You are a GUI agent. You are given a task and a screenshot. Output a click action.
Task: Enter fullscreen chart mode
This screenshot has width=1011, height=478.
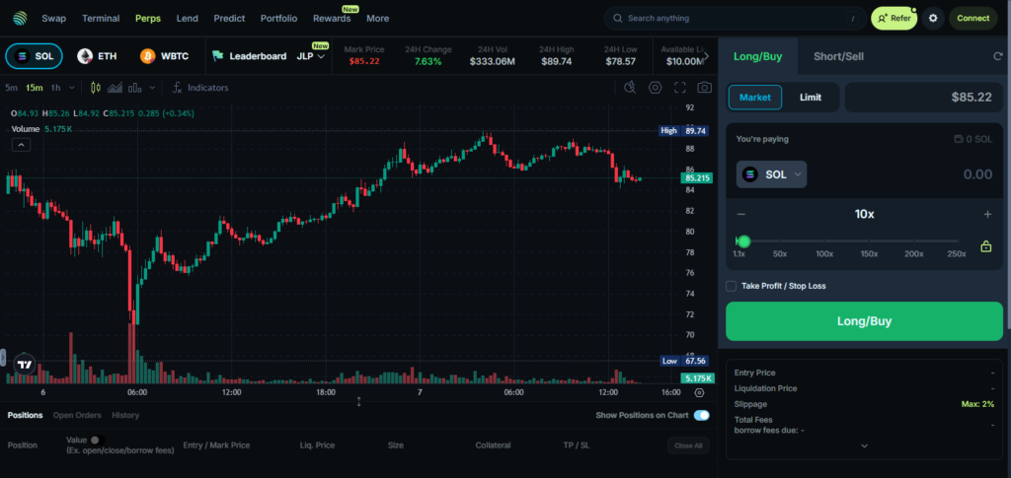click(x=679, y=88)
